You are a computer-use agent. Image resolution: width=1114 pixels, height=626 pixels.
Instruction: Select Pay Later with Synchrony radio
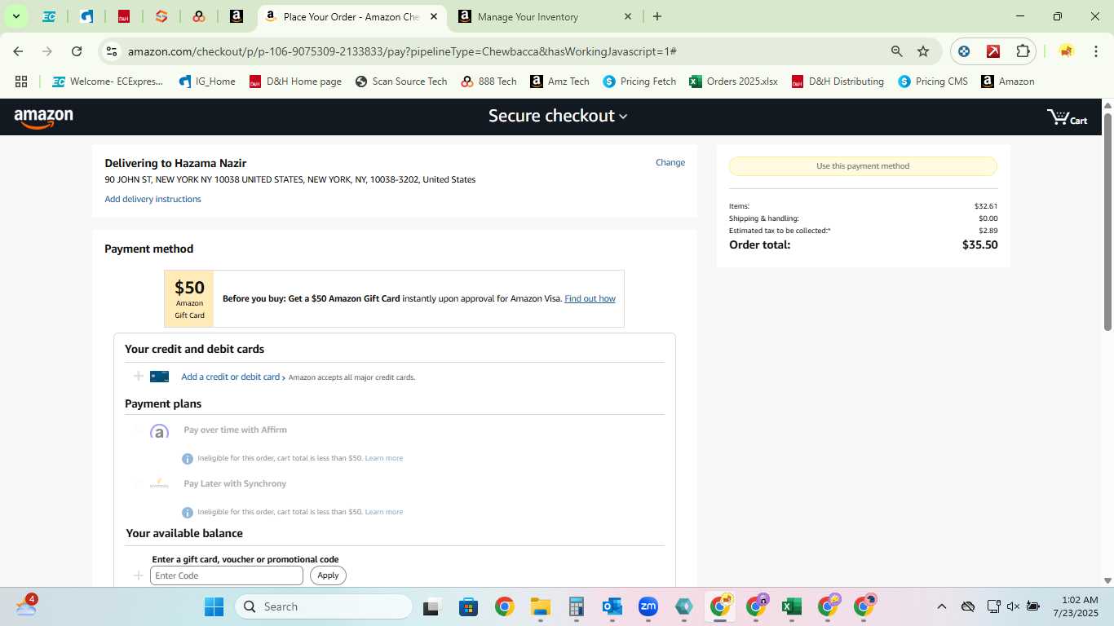[x=139, y=484]
